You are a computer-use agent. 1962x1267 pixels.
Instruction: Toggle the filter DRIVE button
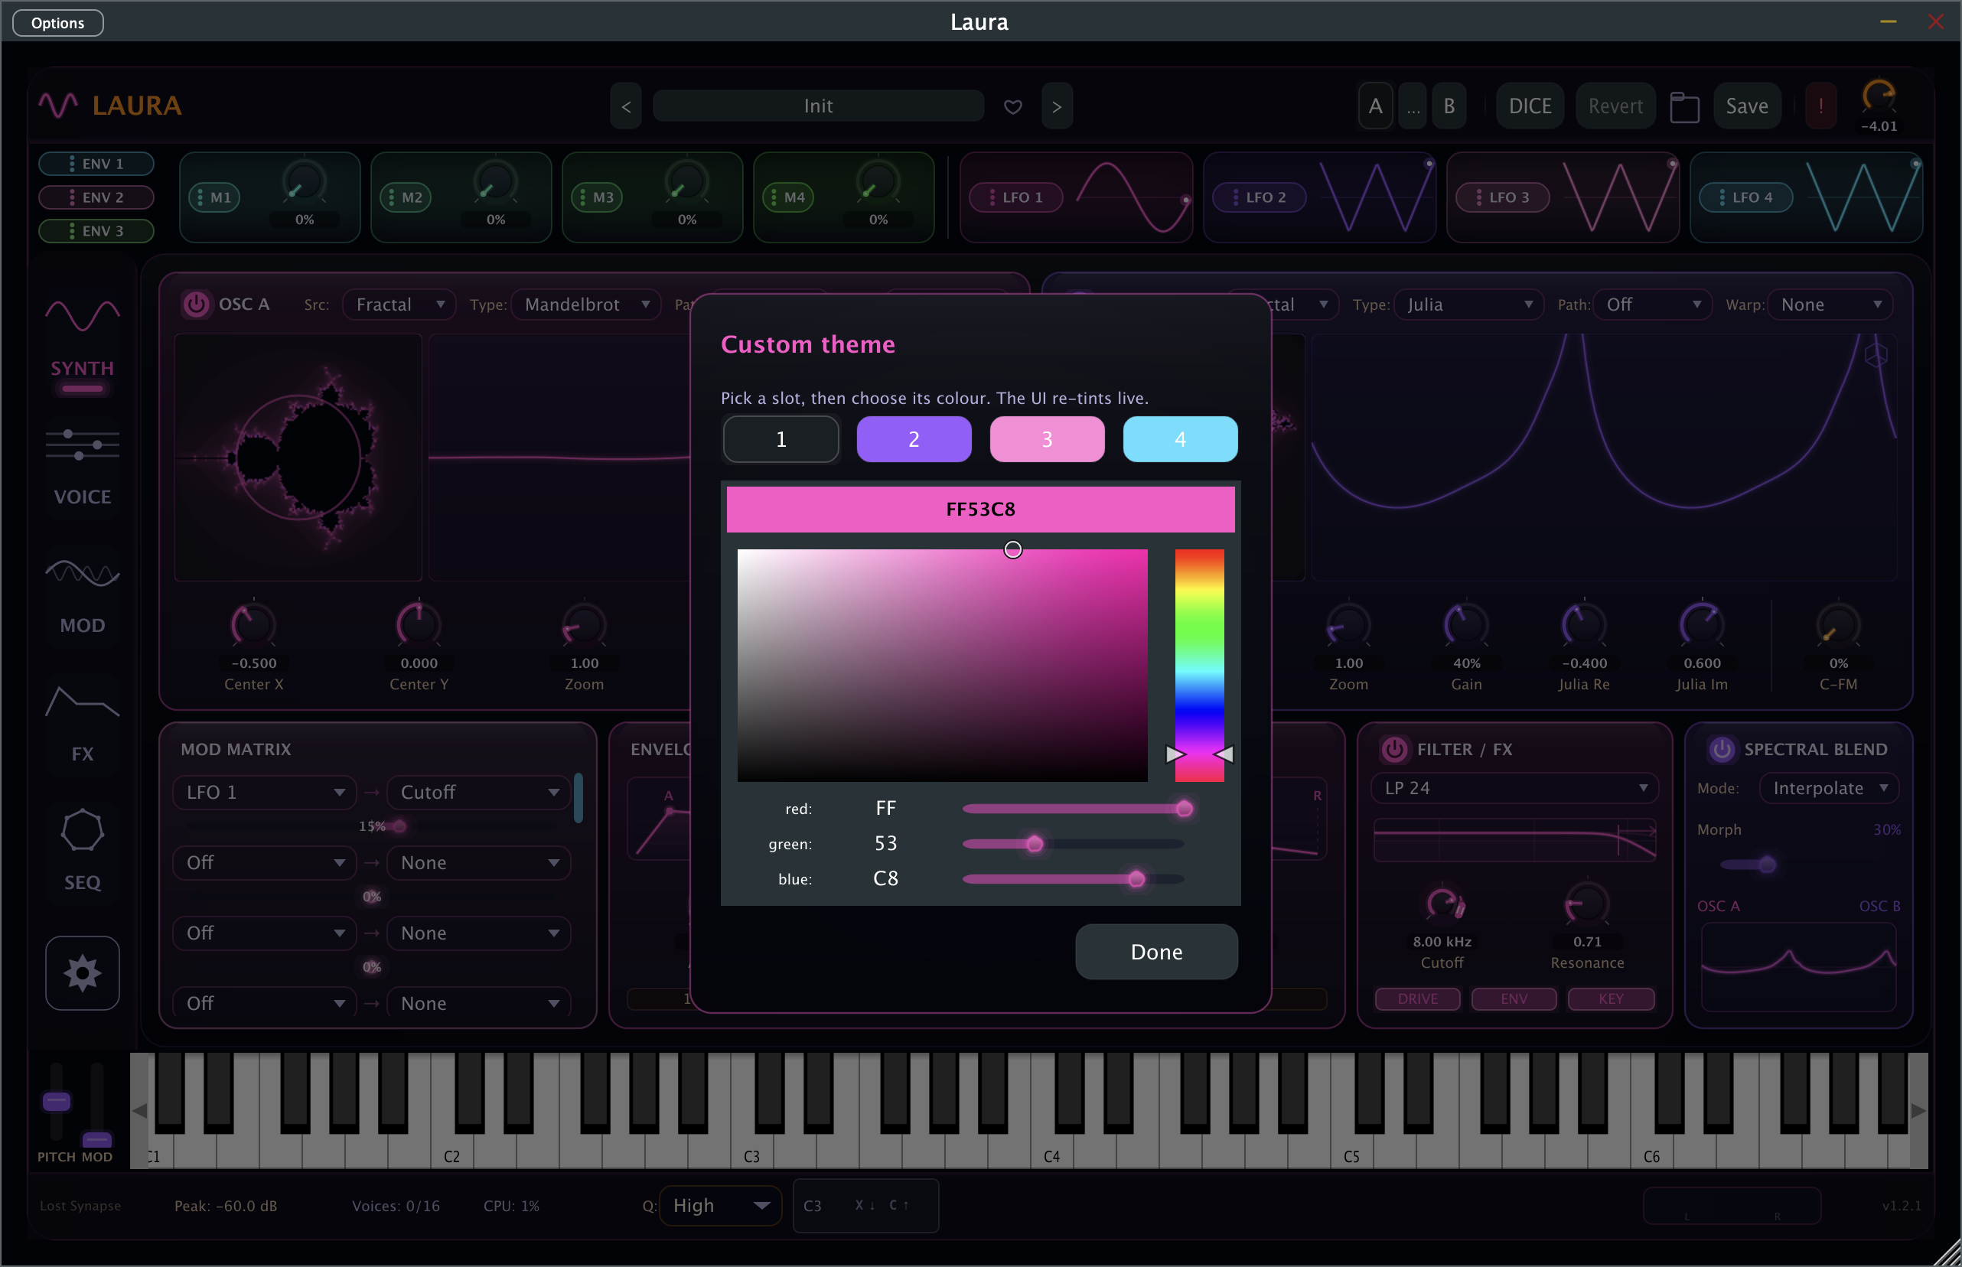tap(1417, 998)
